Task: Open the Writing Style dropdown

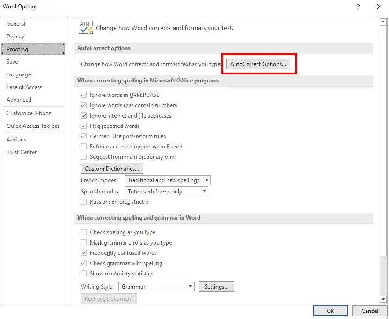Action: [x=156, y=287]
